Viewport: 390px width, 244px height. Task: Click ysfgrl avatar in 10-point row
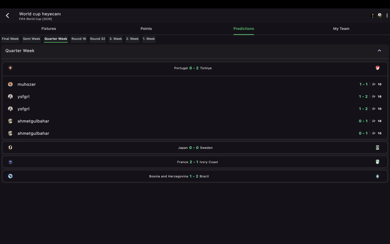click(10, 109)
